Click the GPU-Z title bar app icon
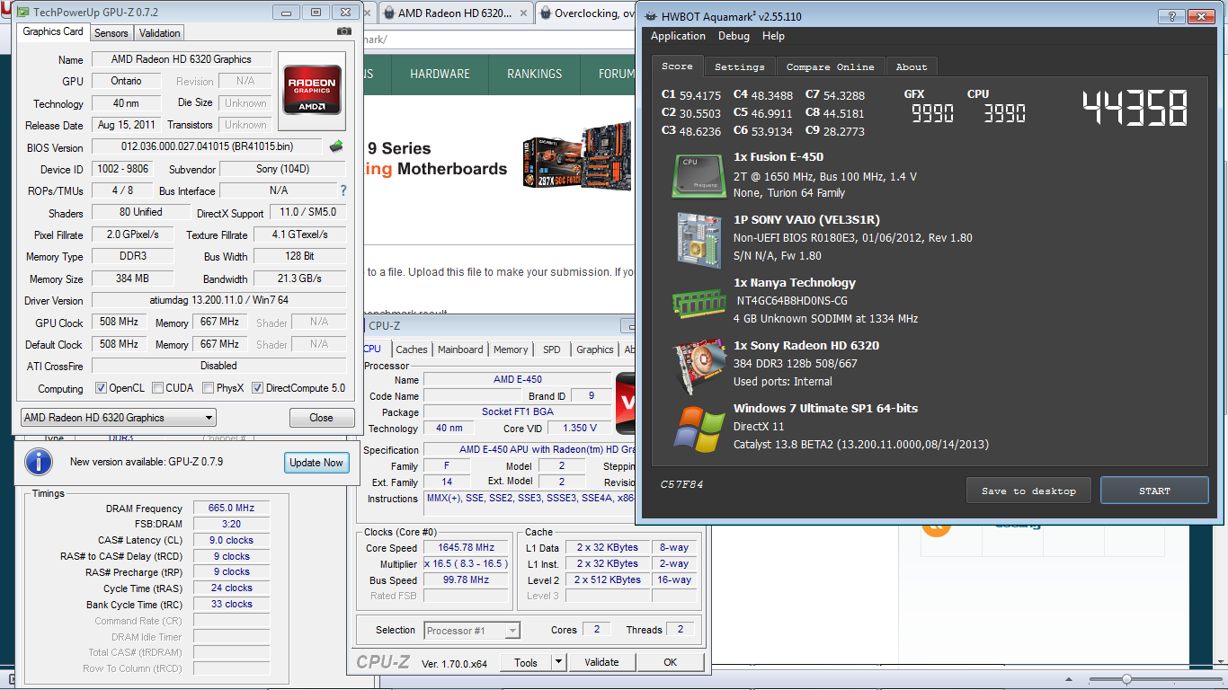The image size is (1228, 690). point(22,13)
